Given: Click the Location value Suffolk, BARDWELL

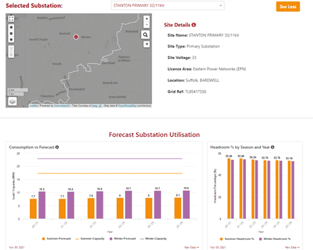Looking at the screenshot, I should (202, 80).
